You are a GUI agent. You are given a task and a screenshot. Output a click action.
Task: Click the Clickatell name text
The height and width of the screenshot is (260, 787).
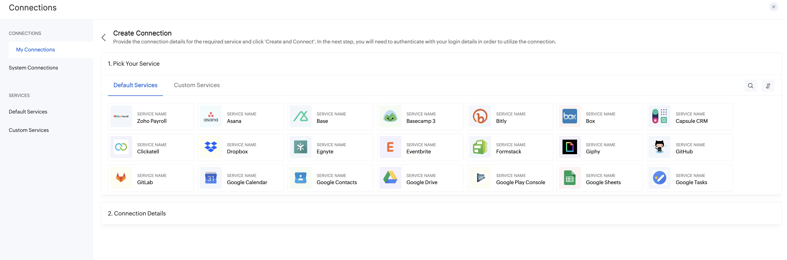(x=148, y=151)
